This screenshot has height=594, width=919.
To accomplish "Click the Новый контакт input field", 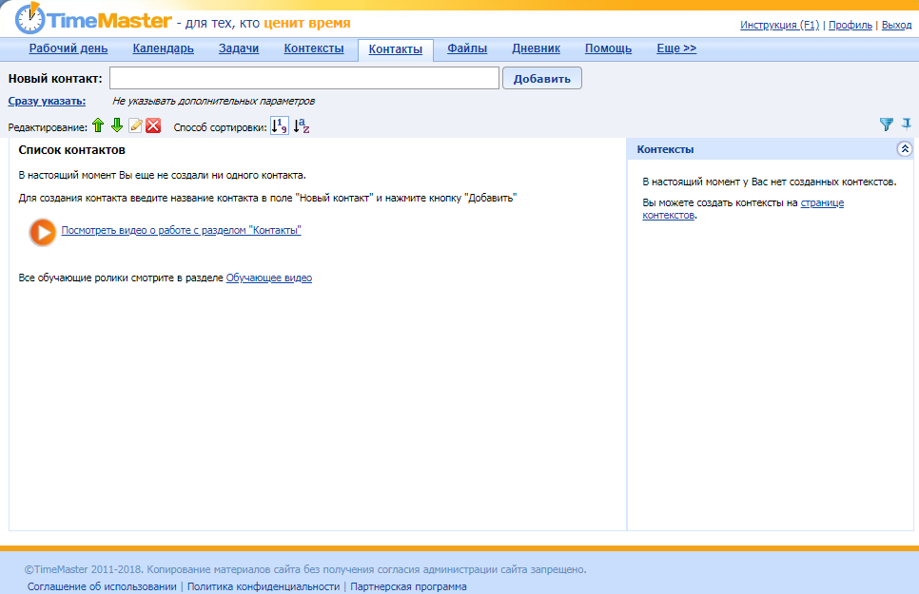I will click(304, 78).
